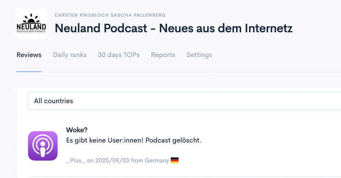
Task: Click "Neues aus dem Internetz" in title
Action: tap(226, 28)
